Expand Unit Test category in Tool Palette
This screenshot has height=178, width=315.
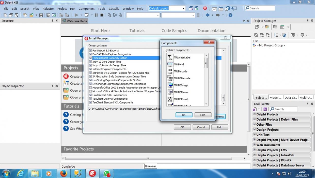(x=254, y=135)
